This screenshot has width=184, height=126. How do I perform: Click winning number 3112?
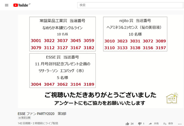(49, 48)
